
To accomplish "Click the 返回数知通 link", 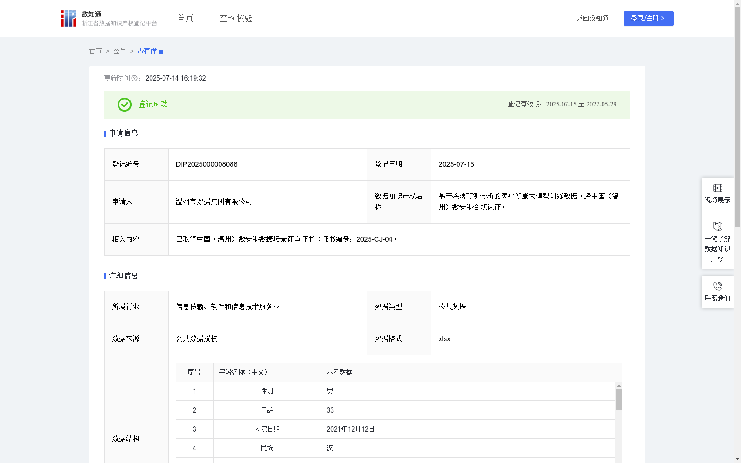I will click(592, 19).
